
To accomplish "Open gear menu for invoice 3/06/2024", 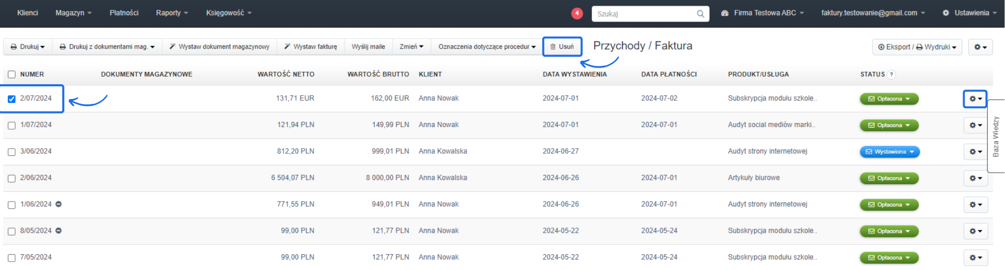I will 975,152.
